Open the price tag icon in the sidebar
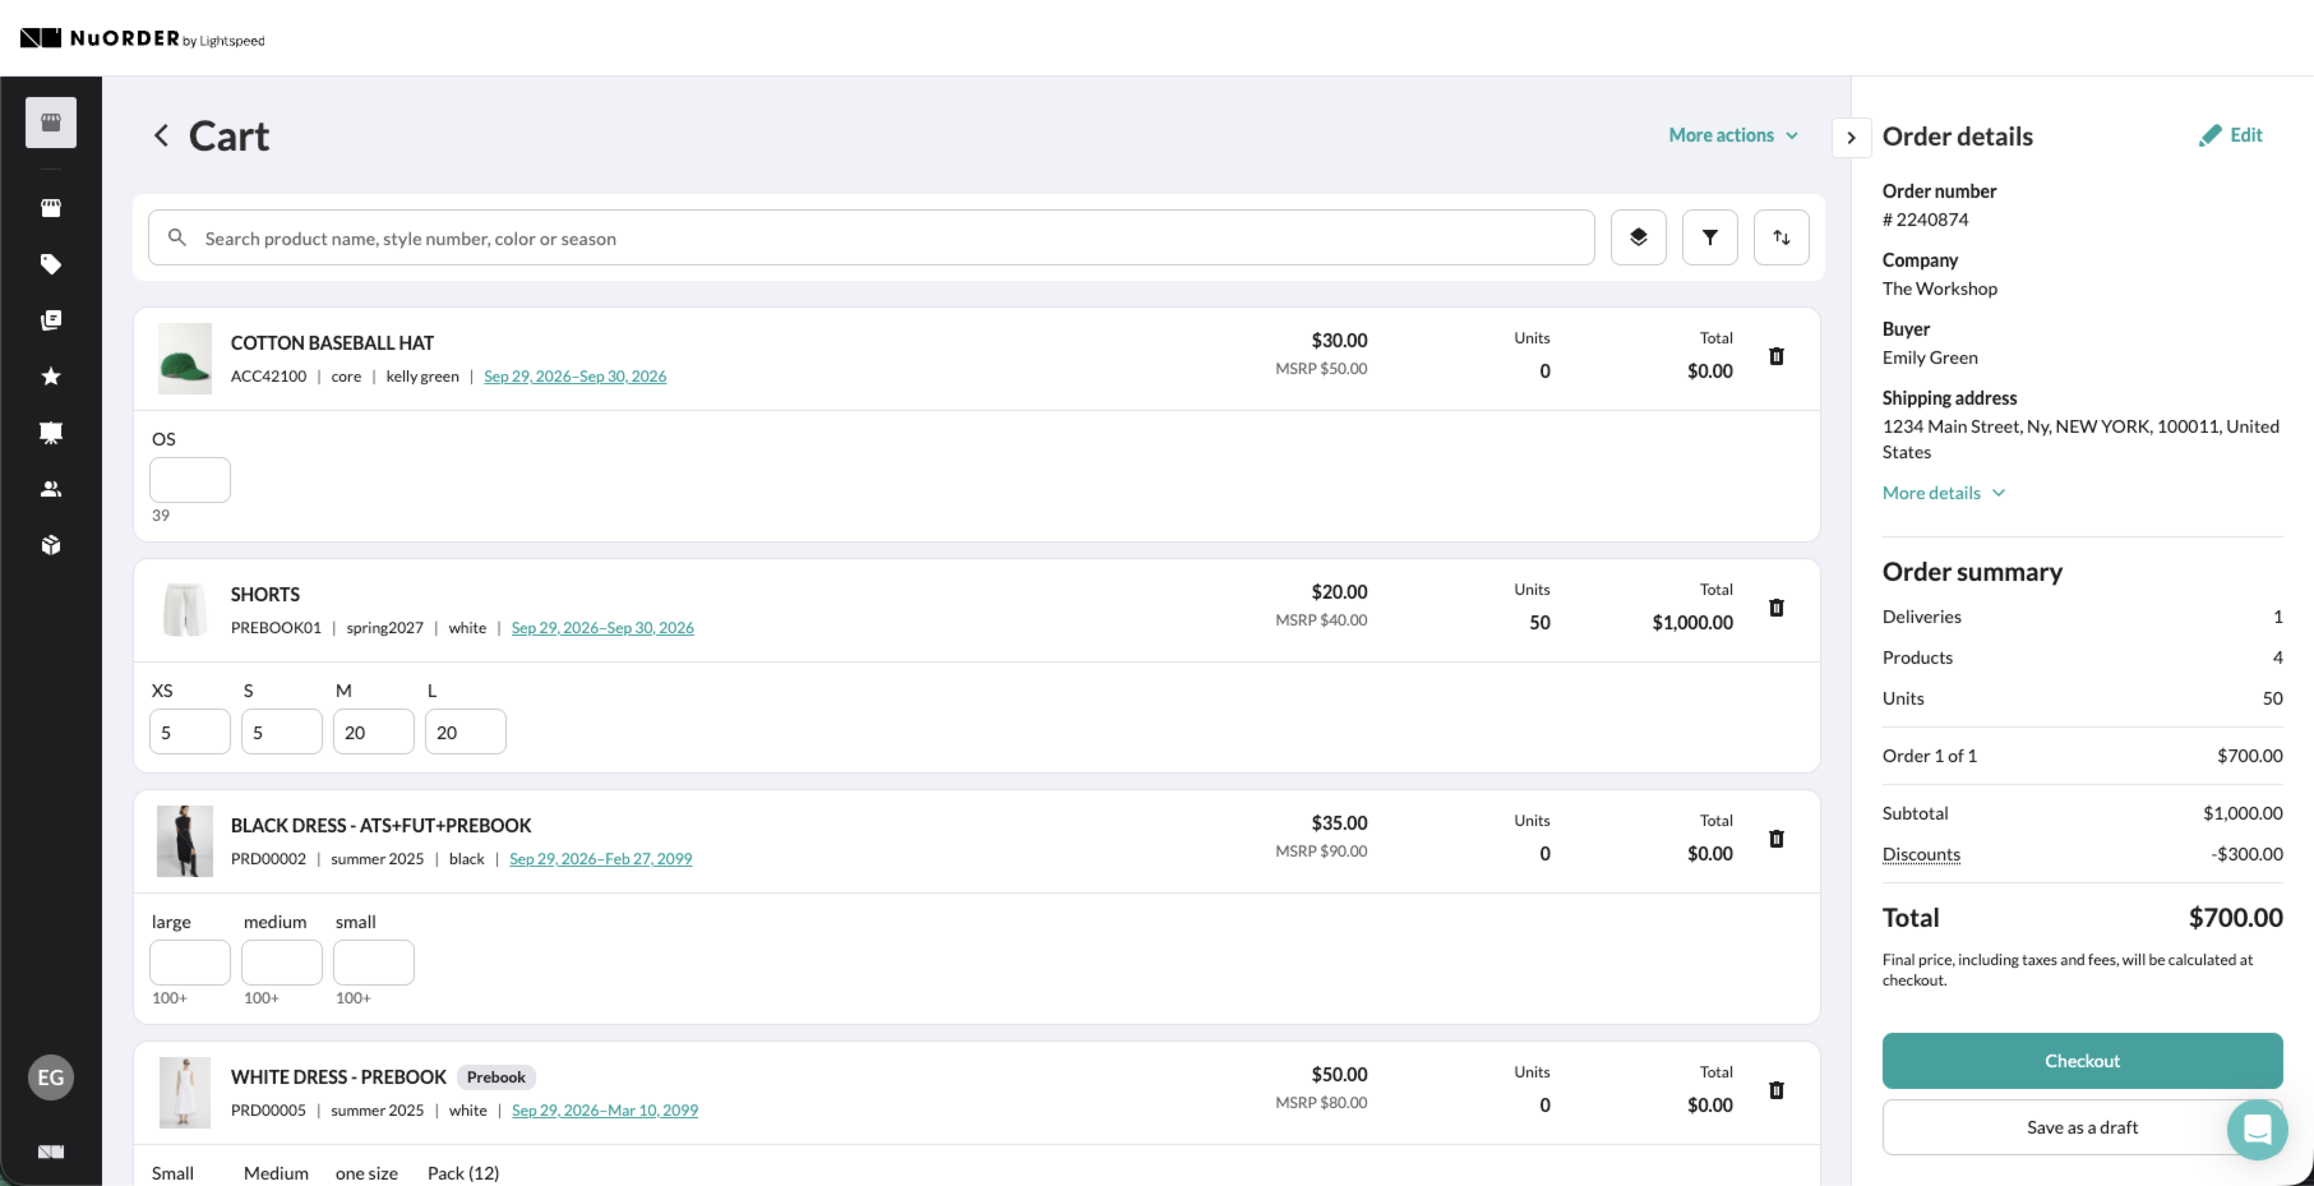 [x=51, y=264]
